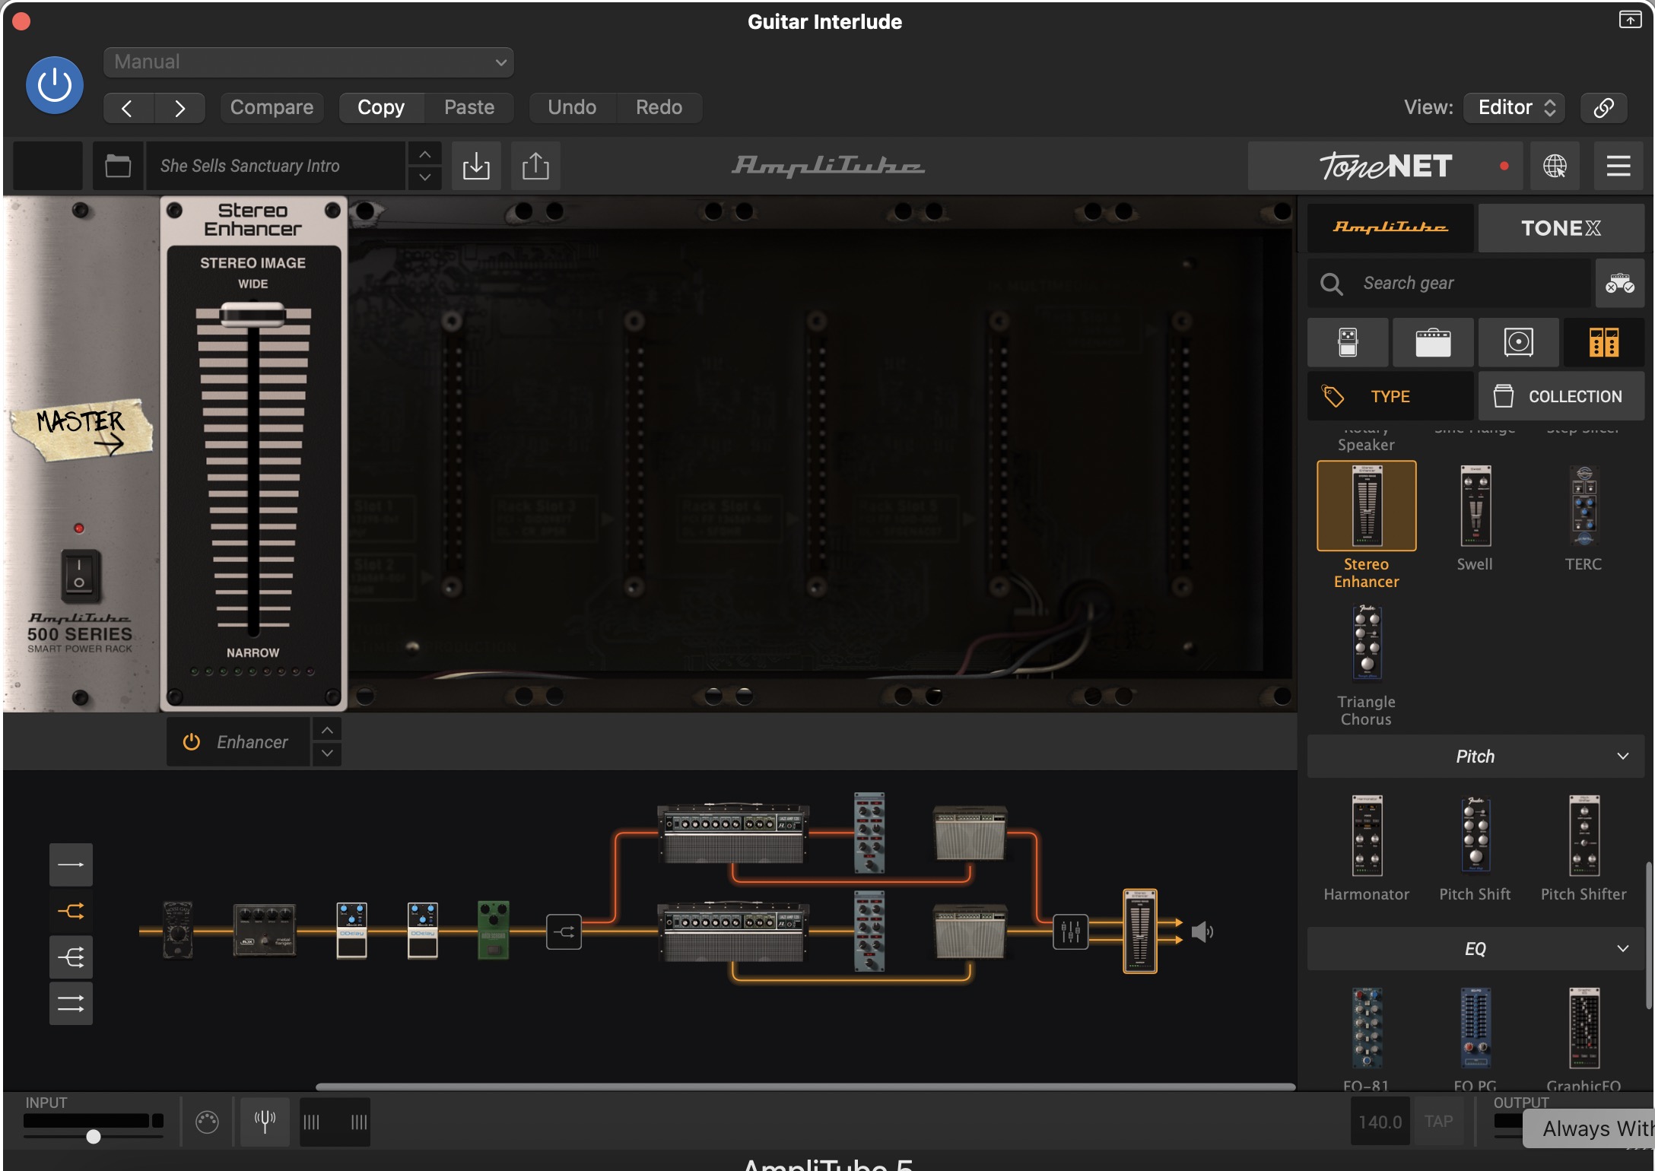Open the hamburger main menu
The image size is (1655, 1171).
[1618, 166]
